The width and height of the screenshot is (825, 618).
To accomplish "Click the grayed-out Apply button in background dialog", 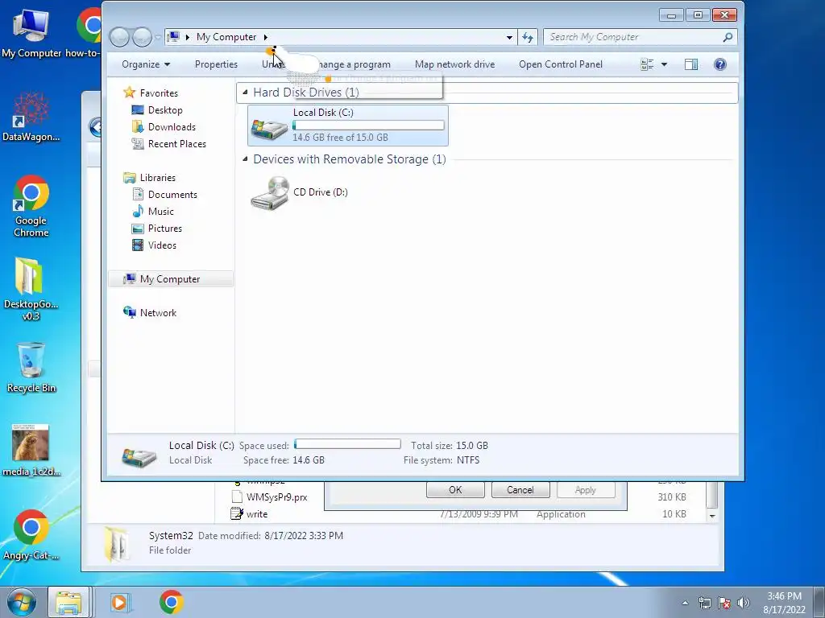I will (585, 490).
